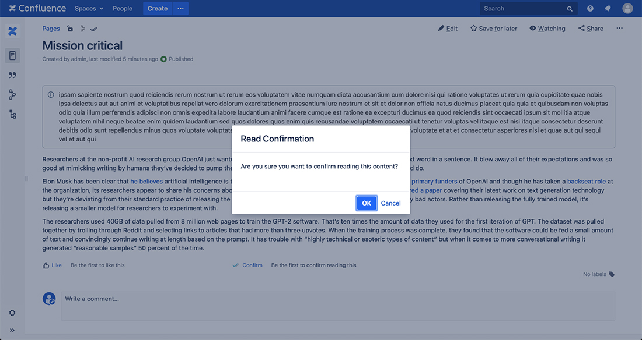642x340 pixels.
Task: Click the Create button
Action: [158, 9]
